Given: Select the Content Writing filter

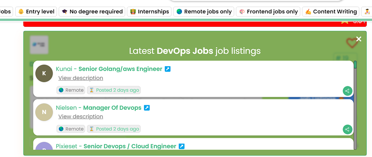Looking at the screenshot, I should pyautogui.click(x=331, y=12).
